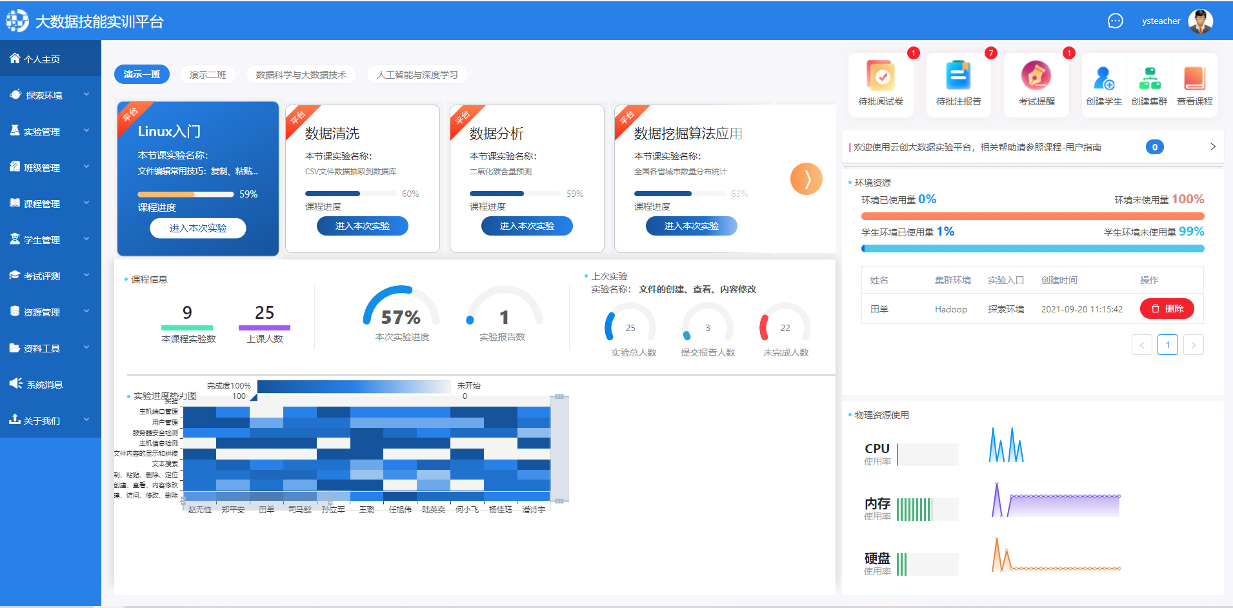Open the 待批阅试卷 pending exam papers icon
The image size is (1233, 608).
click(881, 77)
